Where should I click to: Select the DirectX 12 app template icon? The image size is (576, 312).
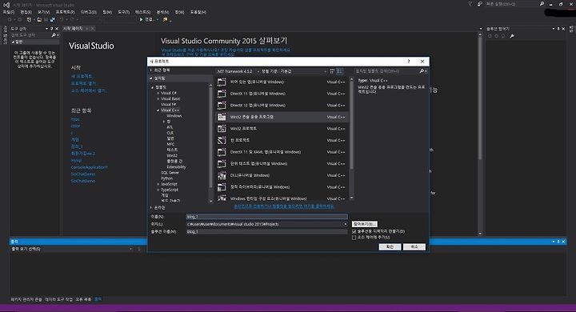point(222,106)
